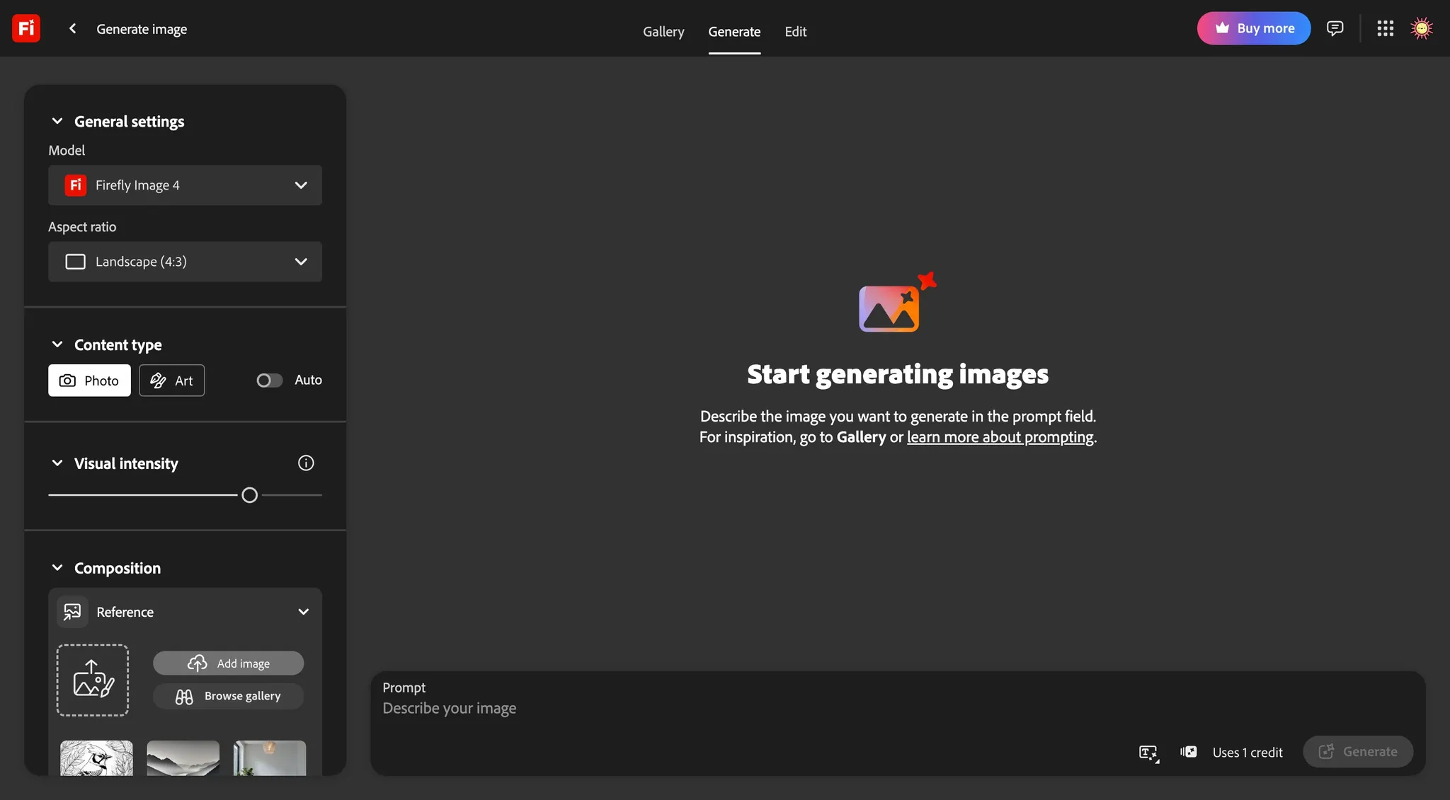Switch to the Gallery tab

(663, 32)
